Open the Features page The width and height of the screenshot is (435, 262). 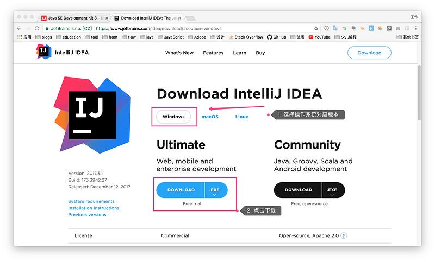pos(213,53)
